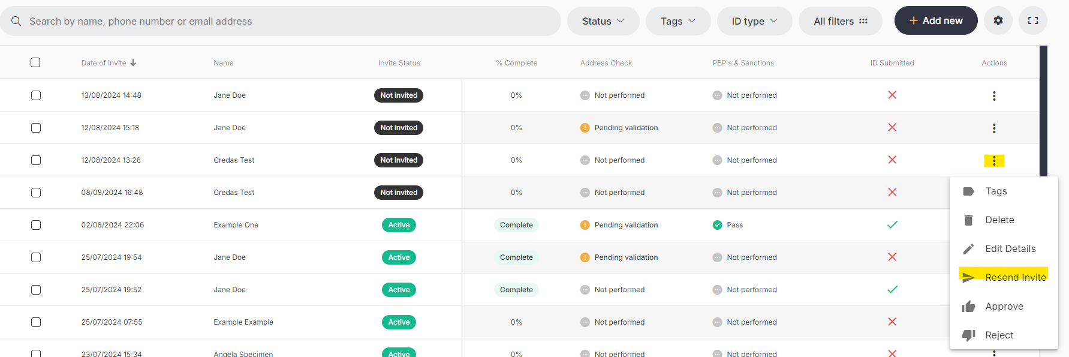Click the trash icon beside Delete
The image size is (1069, 357).
(x=968, y=220)
